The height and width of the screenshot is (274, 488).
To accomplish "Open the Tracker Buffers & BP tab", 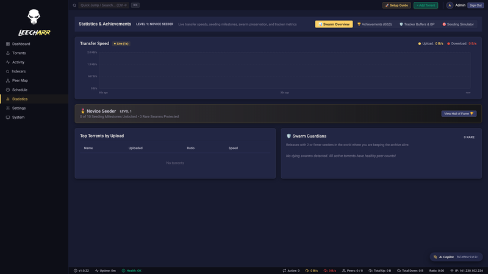I will pos(417,24).
